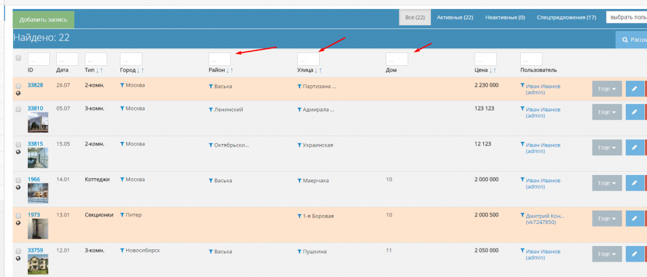Click the Улица filter input field
The width and height of the screenshot is (647, 277).
point(308,59)
